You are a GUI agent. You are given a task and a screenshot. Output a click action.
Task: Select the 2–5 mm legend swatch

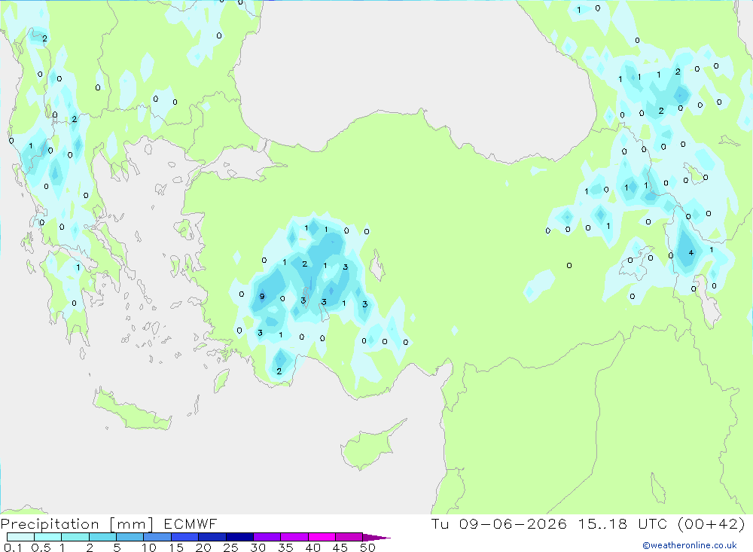102,537
